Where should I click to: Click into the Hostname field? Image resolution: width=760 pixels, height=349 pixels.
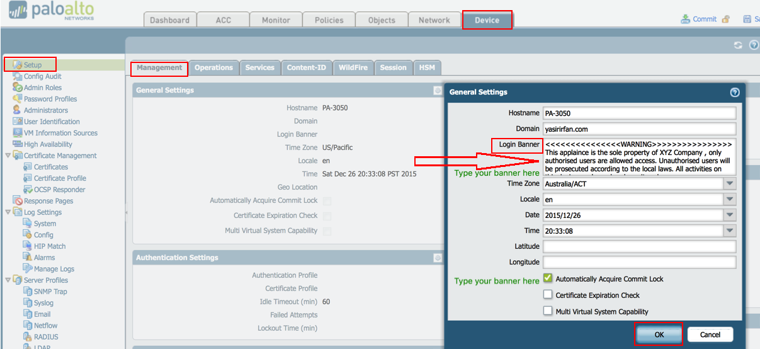639,113
